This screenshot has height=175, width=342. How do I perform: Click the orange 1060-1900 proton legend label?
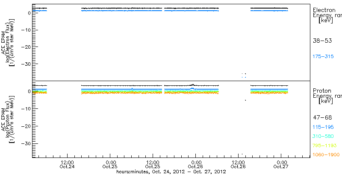pyautogui.click(x=326, y=155)
